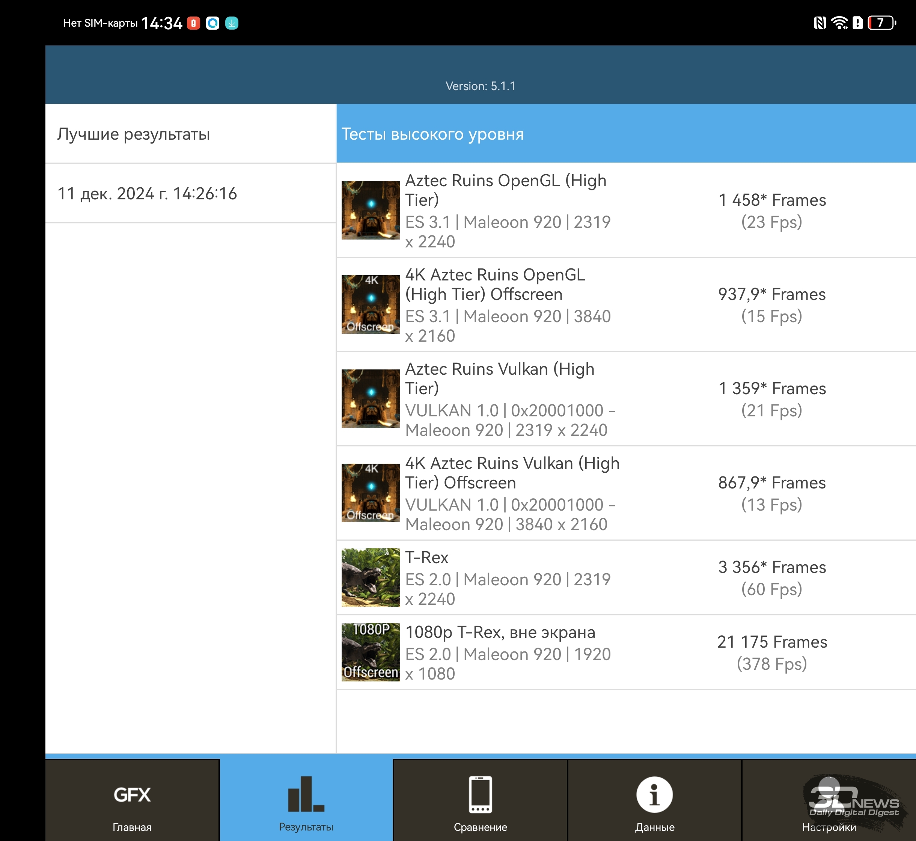Select the Aztec Ruins OpenGL (High Tier) title
Viewport: 916px width, 841px height.
[506, 190]
